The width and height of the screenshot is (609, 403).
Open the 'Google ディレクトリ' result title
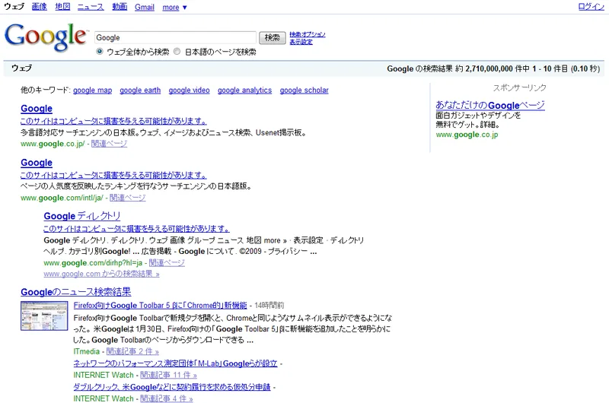[x=82, y=216]
